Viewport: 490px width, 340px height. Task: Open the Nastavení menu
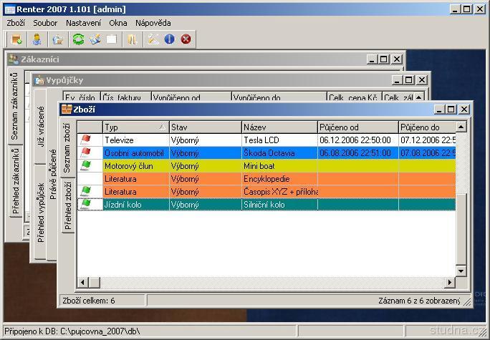click(83, 23)
